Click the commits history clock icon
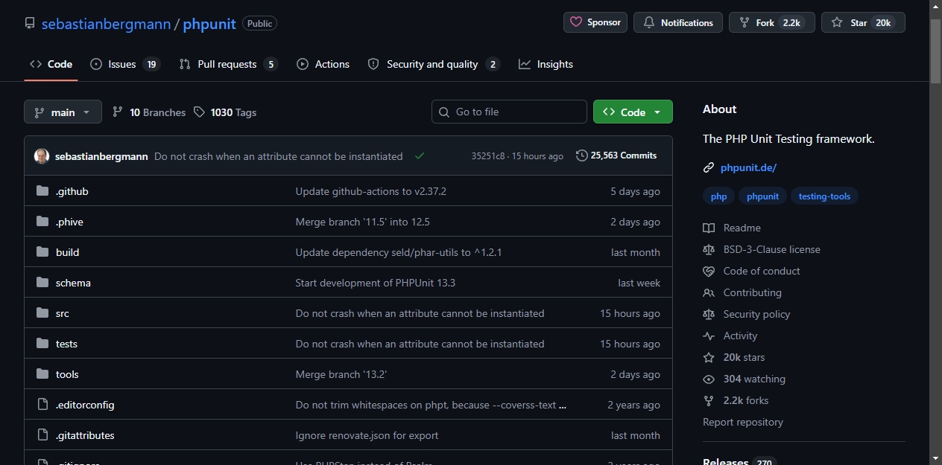Image resolution: width=942 pixels, height=465 pixels. pyautogui.click(x=582, y=155)
